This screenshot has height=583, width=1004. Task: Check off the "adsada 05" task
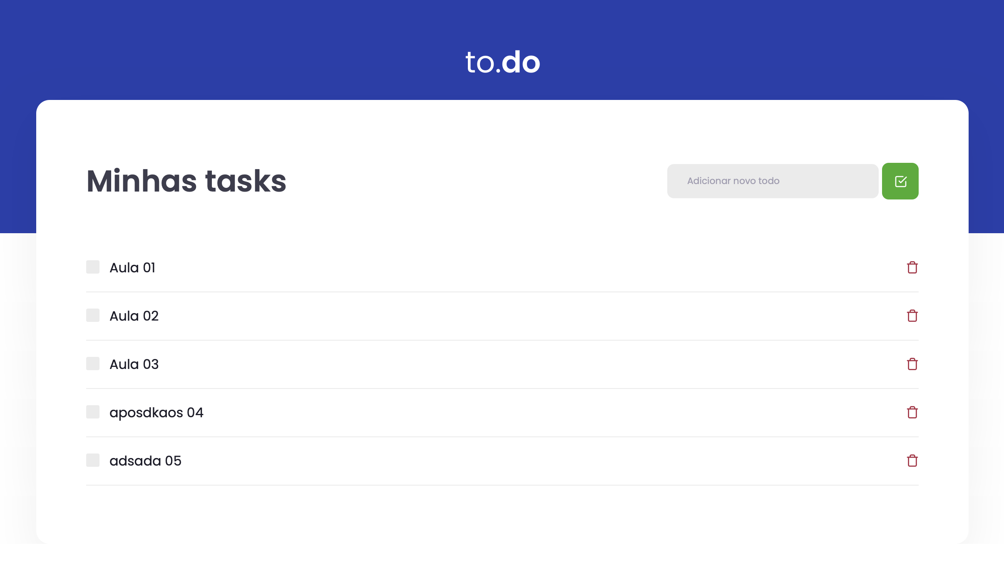[92, 460]
